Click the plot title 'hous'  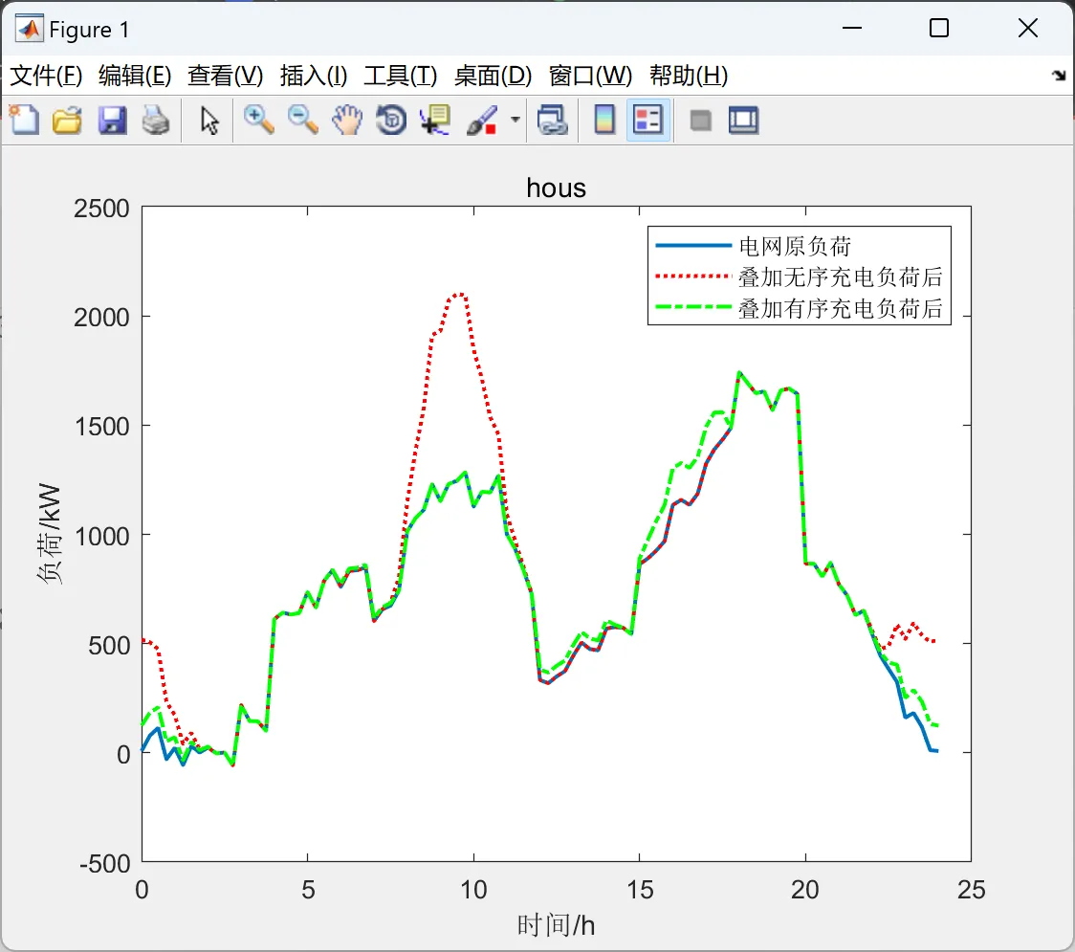[556, 188]
